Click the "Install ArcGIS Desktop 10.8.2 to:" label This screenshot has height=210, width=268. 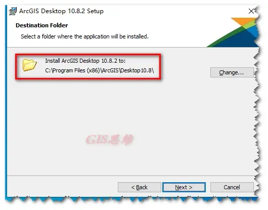(85, 61)
